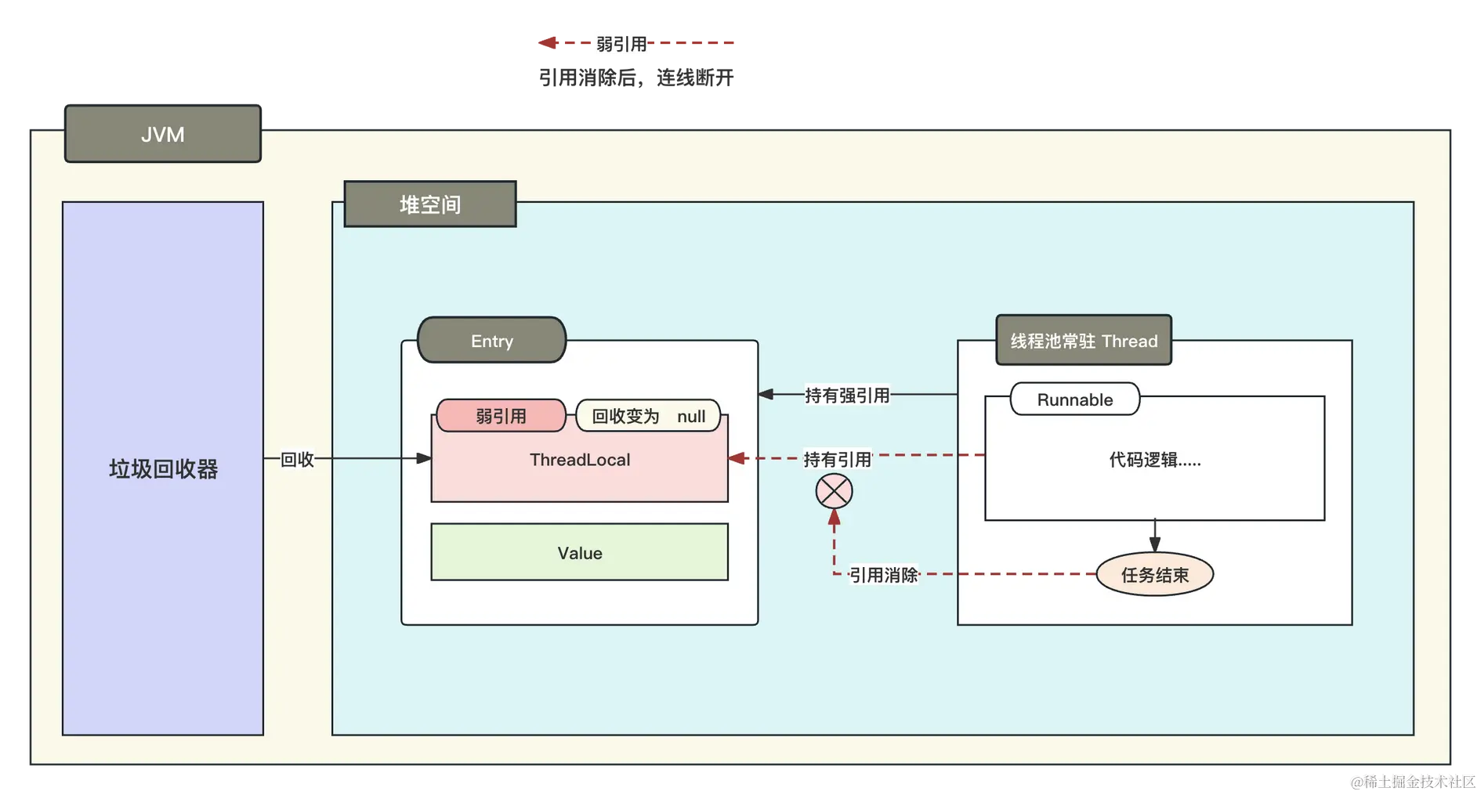The height and width of the screenshot is (795, 1481).
Task: Select the 代码逻辑 block
Action: click(x=1153, y=461)
